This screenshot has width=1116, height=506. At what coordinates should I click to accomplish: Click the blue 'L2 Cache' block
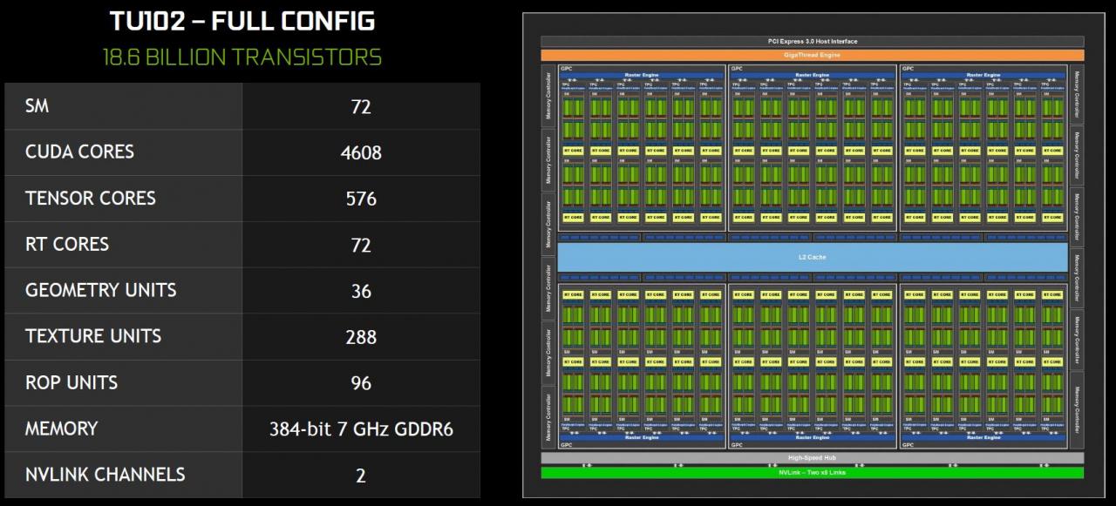[x=812, y=257]
